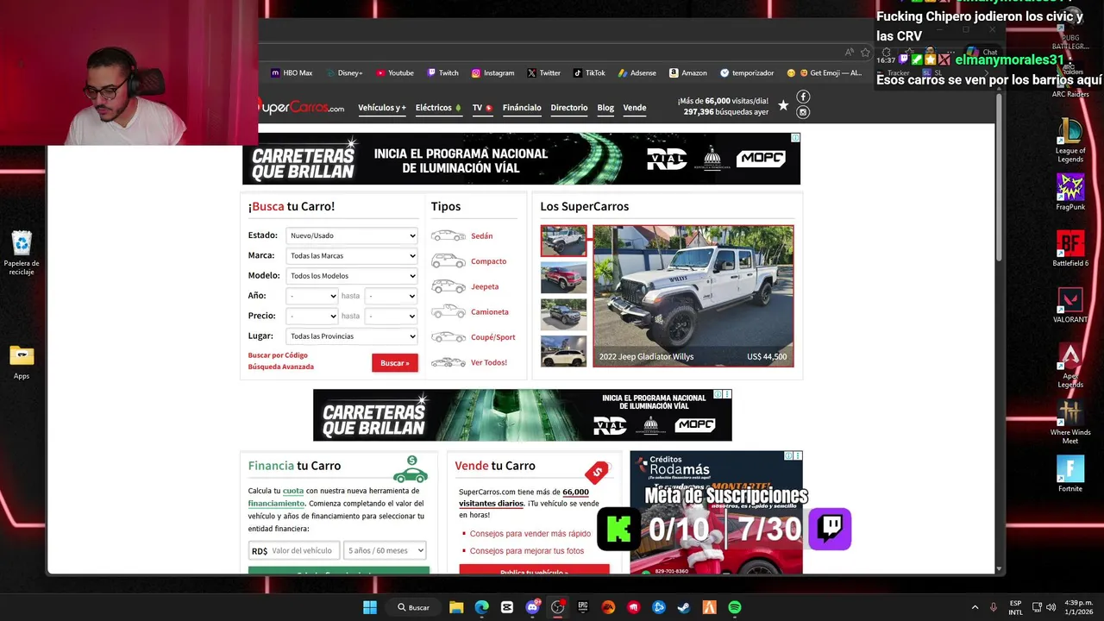Image resolution: width=1104 pixels, height=621 pixels.
Task: Click the favorites star in site header
Action: tap(783, 105)
